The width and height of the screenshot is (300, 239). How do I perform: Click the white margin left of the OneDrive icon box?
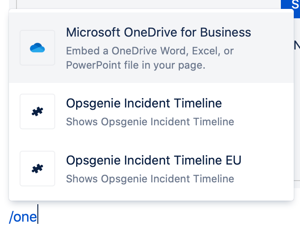coord(14,48)
